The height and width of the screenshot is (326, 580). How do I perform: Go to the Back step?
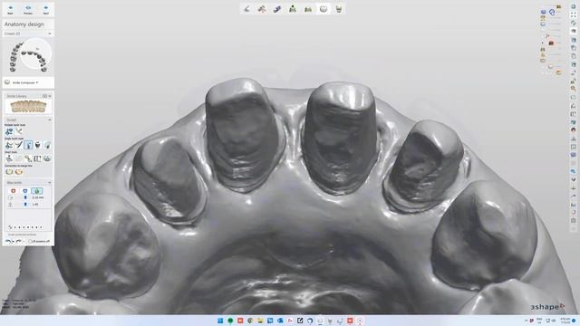click(x=10, y=10)
